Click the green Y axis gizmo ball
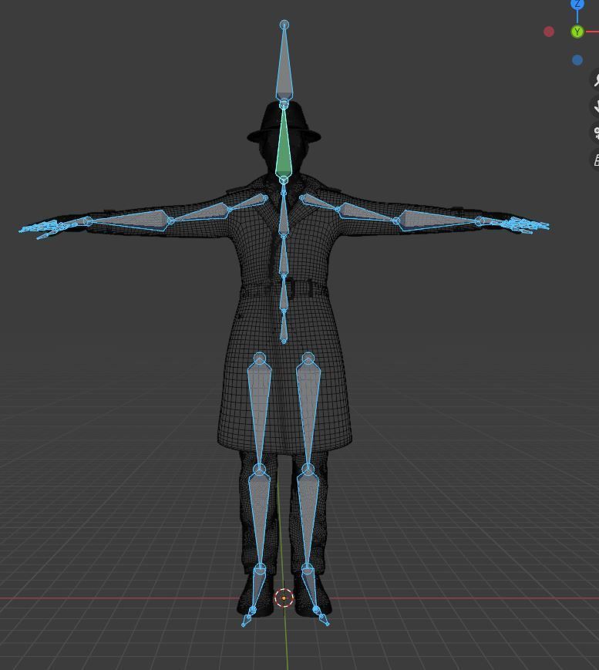This screenshot has height=670, width=599. (577, 32)
